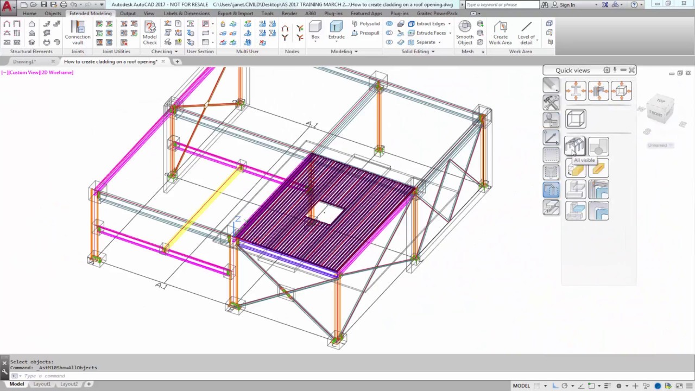Close the cladding roof opening drawing tab
This screenshot has height=391, width=695.
point(163,61)
